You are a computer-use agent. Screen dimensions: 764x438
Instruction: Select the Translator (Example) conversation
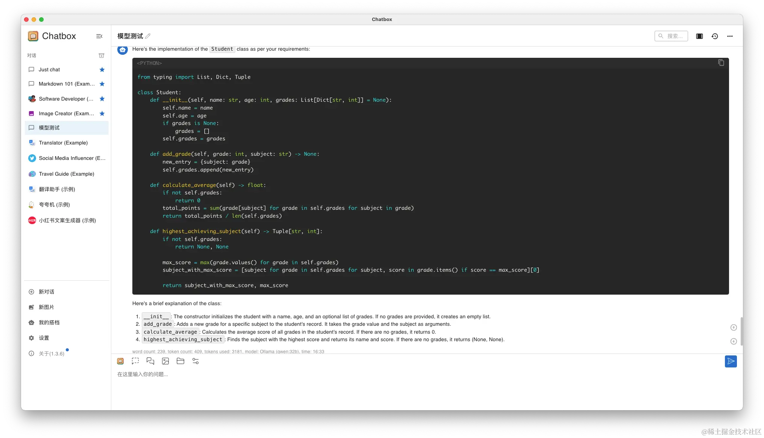[63, 143]
